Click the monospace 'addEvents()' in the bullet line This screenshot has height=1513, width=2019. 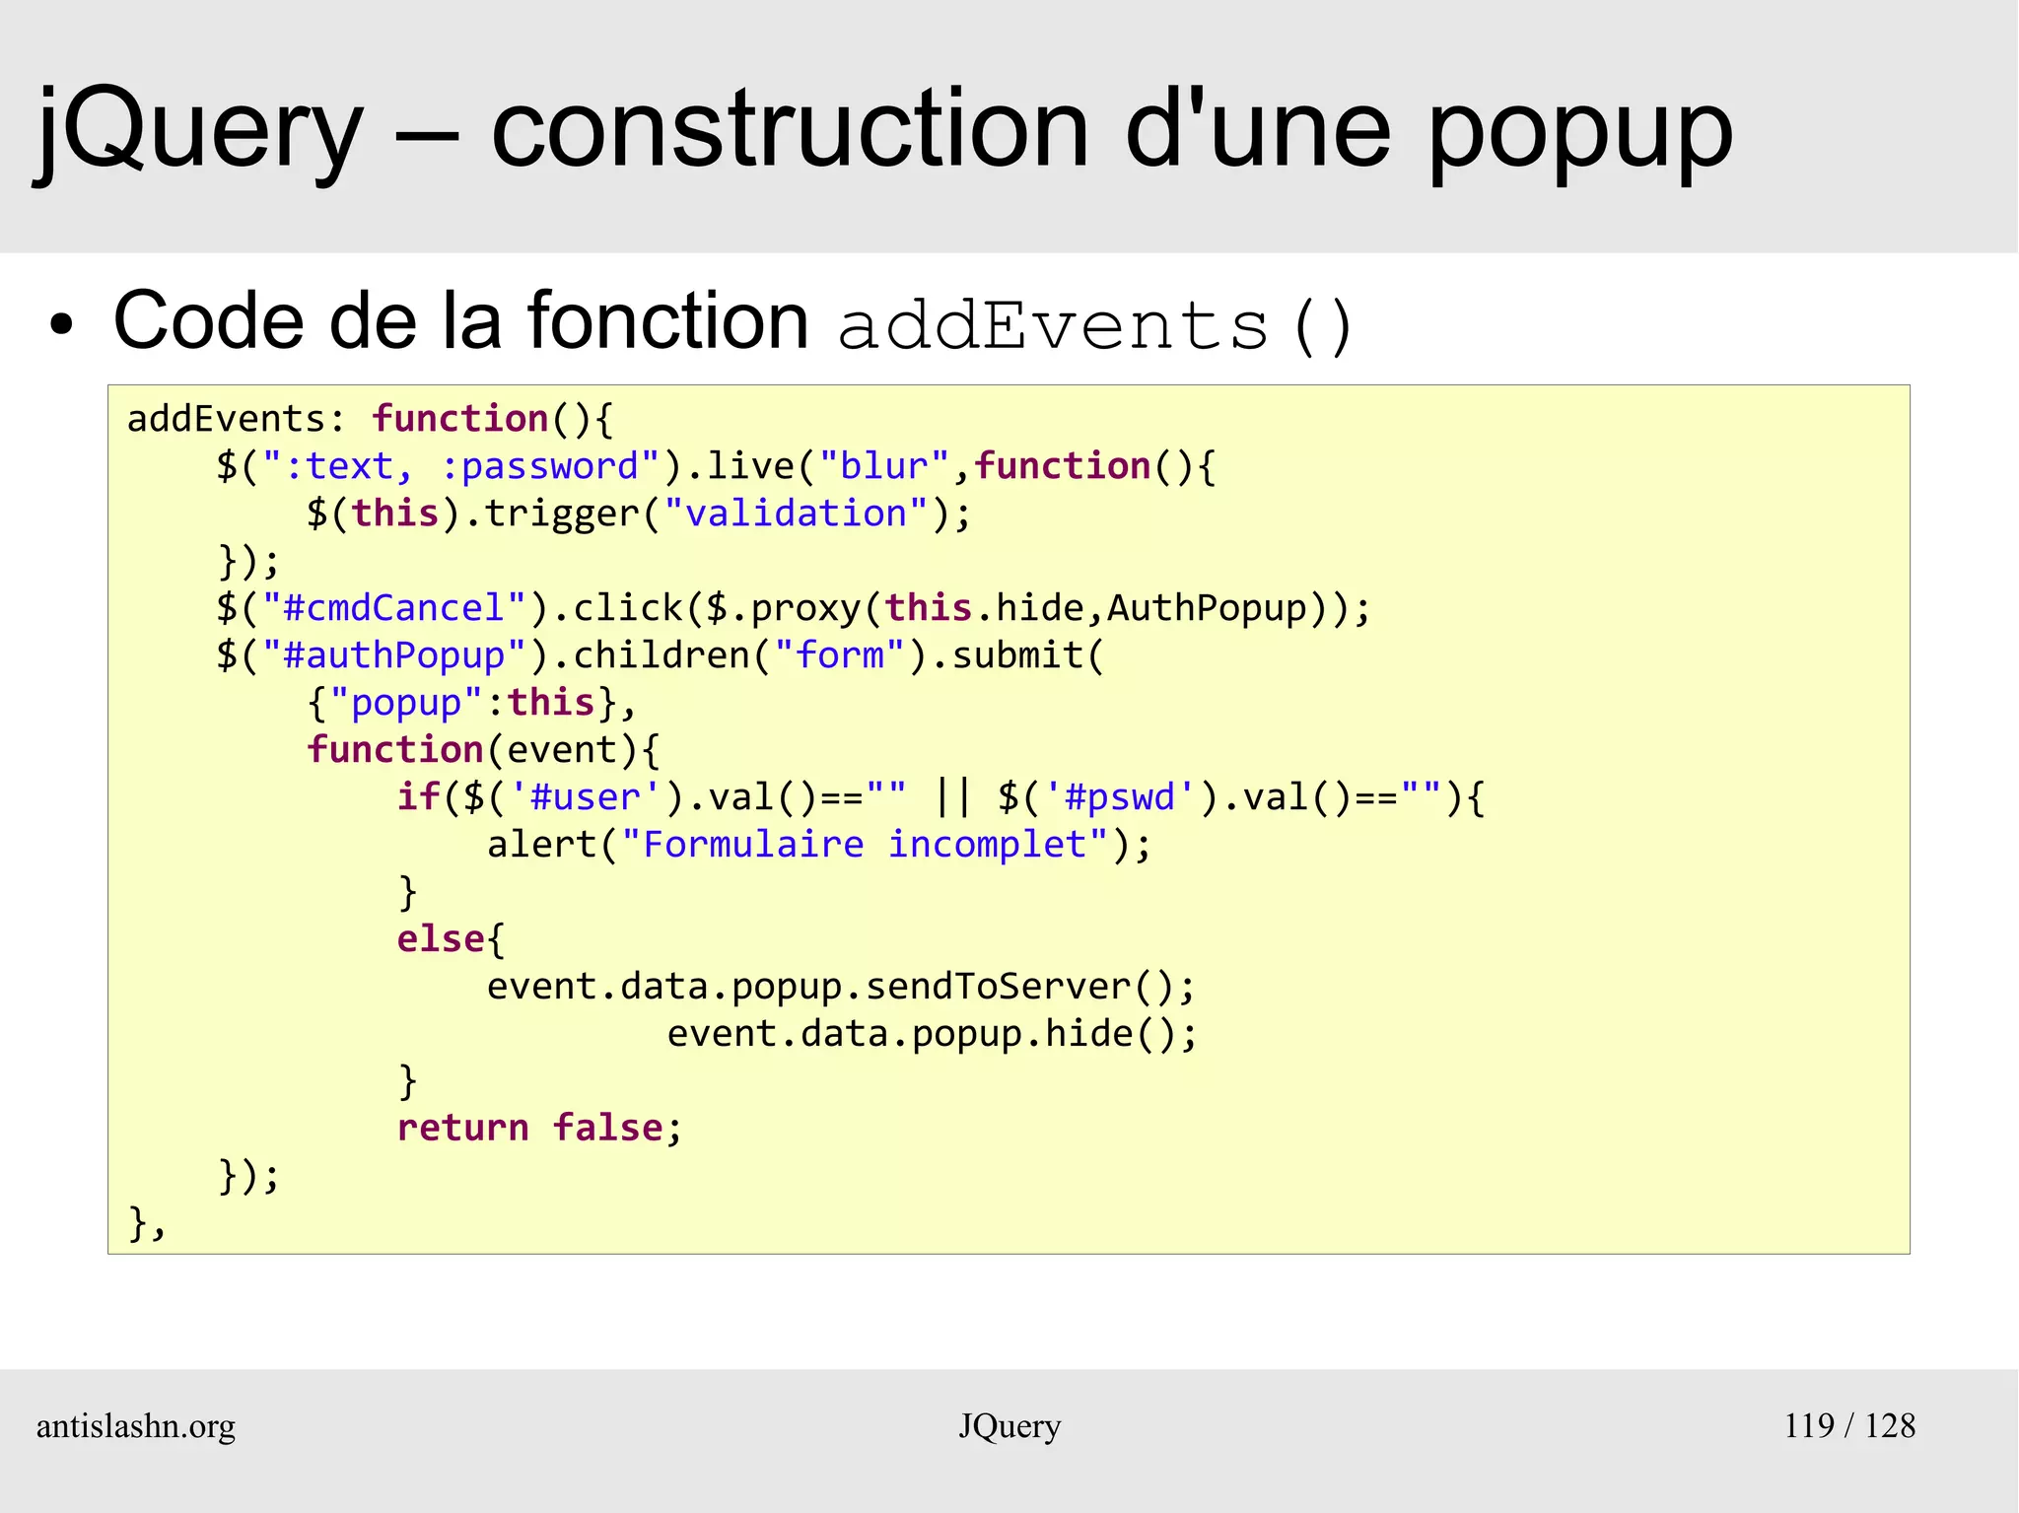[x=1096, y=326]
